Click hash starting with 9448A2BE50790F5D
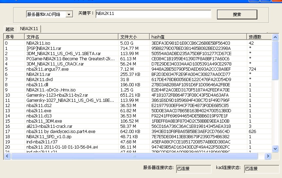This screenshot has width=282, height=178. tap(191, 69)
